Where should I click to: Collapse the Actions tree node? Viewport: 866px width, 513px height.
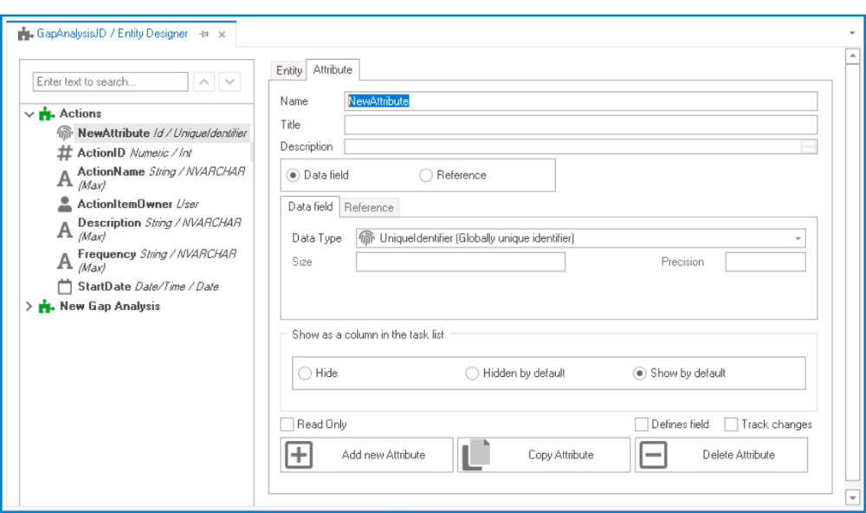point(29,114)
